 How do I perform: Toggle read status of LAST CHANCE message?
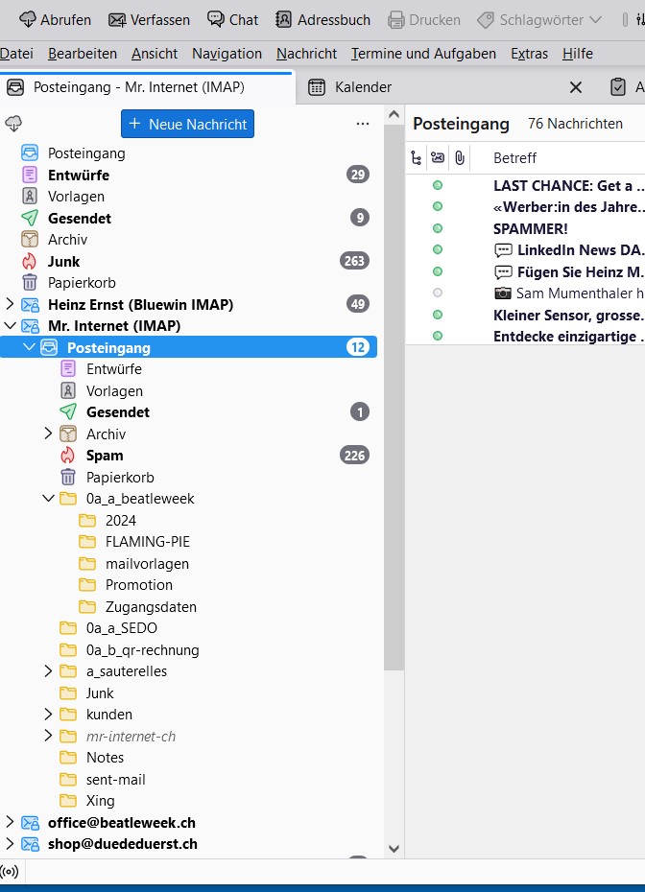pyautogui.click(x=438, y=185)
